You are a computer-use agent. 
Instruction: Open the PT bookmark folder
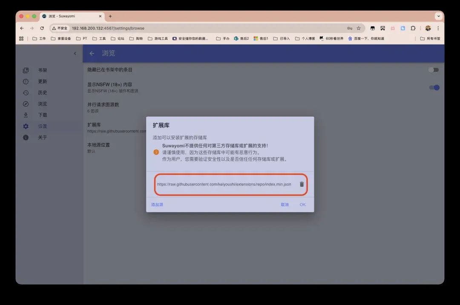click(81, 38)
